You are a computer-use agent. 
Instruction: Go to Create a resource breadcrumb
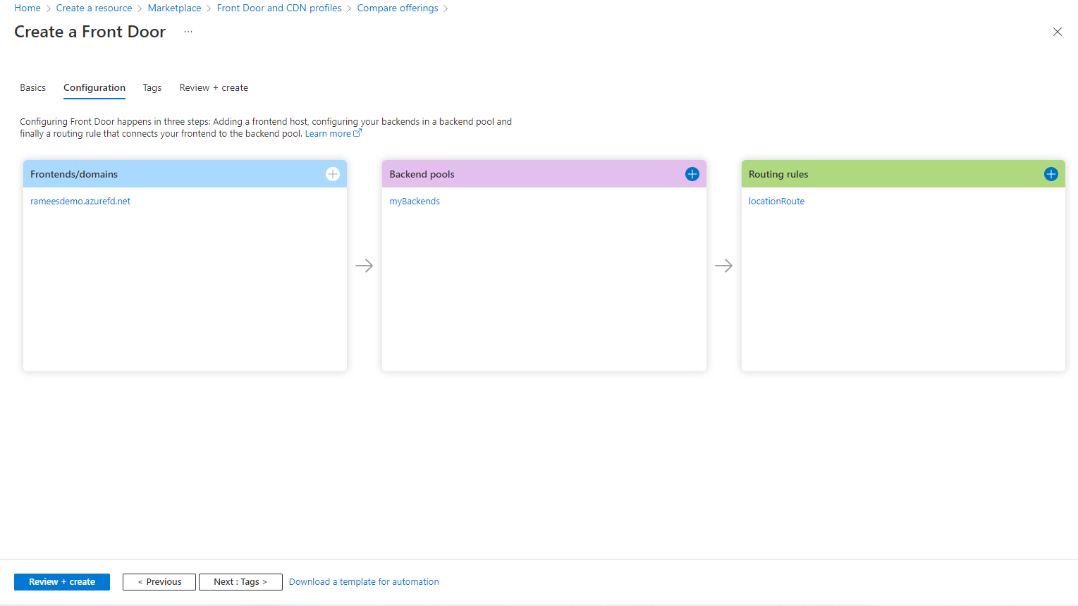tap(94, 8)
